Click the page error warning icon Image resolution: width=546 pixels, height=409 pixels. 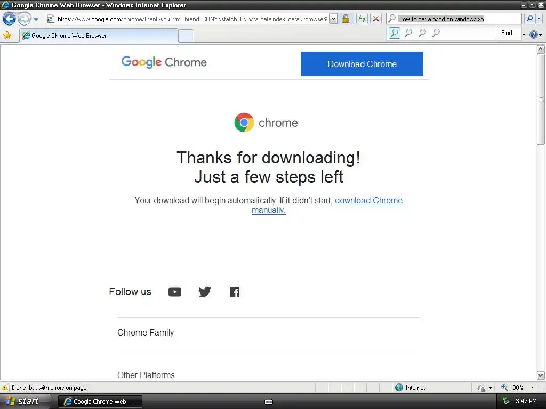point(5,388)
